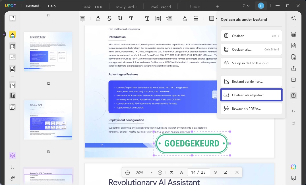This screenshot has height=185, width=306.
Task: Go to next page arrow
Action: point(215,173)
